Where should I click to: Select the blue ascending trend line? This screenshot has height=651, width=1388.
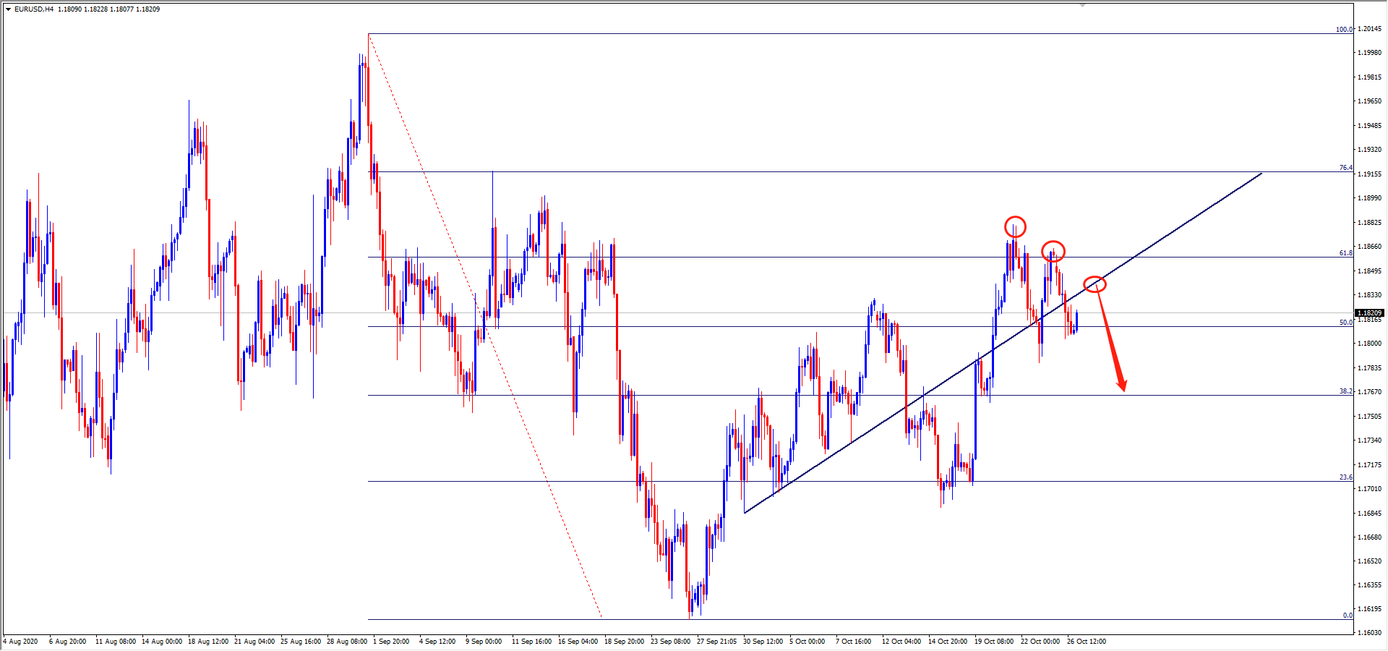click(x=1003, y=343)
